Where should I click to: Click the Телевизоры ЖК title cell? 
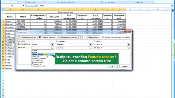pos(65,12)
